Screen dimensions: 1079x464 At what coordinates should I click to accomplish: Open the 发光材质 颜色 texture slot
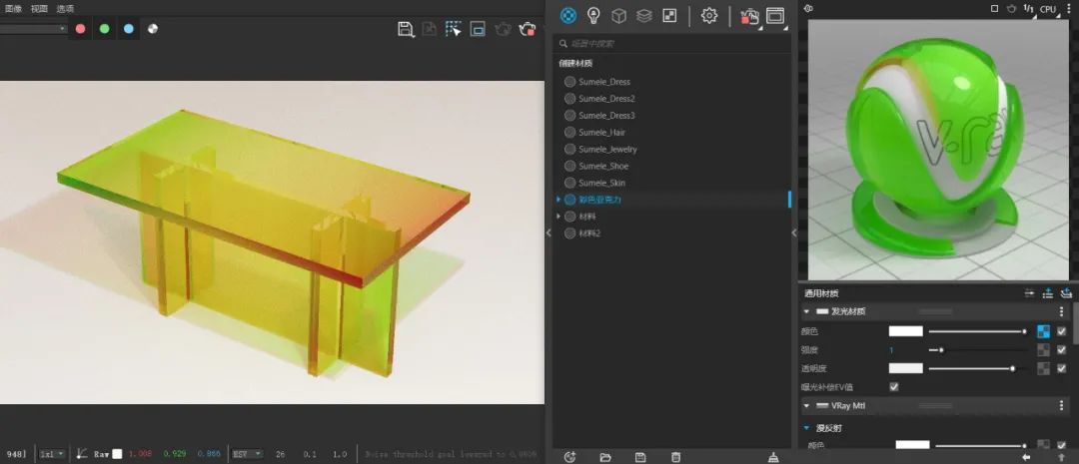point(1043,331)
